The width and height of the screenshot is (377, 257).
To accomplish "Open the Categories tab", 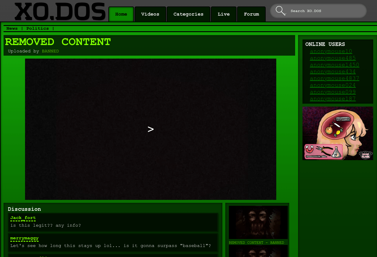I will [x=188, y=14].
